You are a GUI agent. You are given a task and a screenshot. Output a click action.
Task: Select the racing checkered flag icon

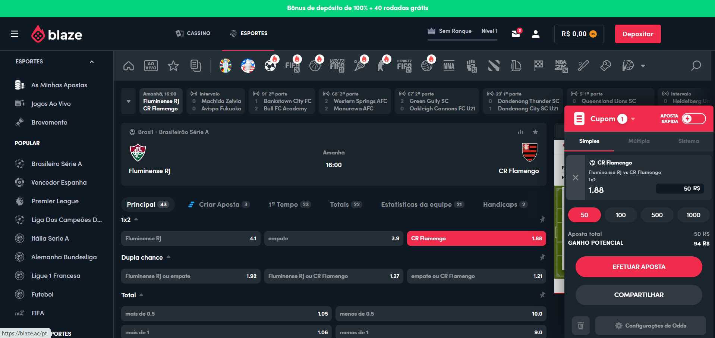click(538, 66)
